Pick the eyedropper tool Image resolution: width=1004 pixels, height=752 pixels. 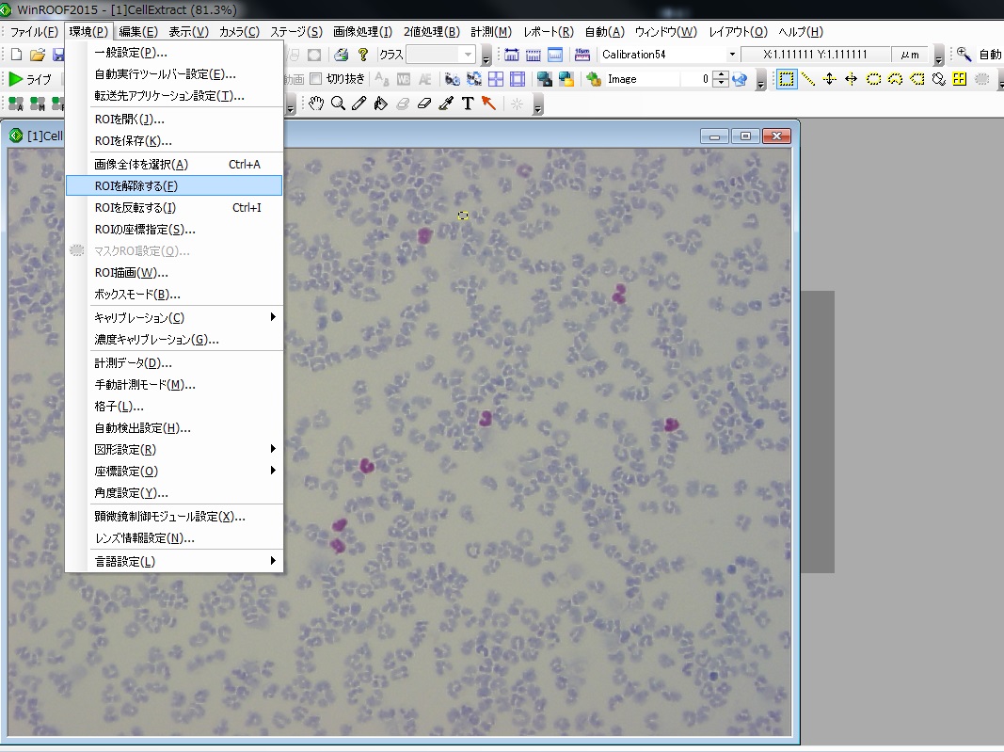click(446, 104)
